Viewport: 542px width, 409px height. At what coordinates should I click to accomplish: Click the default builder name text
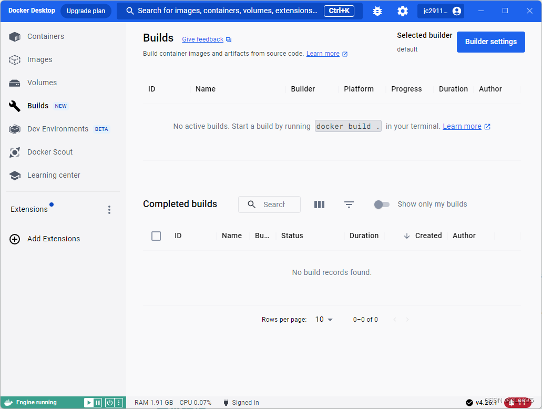[x=407, y=49]
